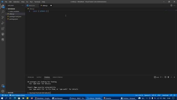Viewport: 177px width, 100px height.
Task: Open the Run and Debug view
Action: pos(3,23)
